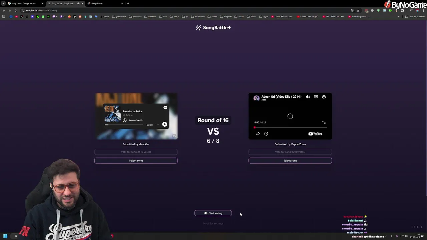Open procreate bookmark folder
The width and height of the screenshot is (427, 240).
[135, 17]
